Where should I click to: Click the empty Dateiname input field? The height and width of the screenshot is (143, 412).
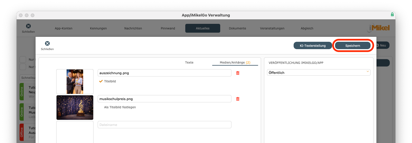point(164,125)
